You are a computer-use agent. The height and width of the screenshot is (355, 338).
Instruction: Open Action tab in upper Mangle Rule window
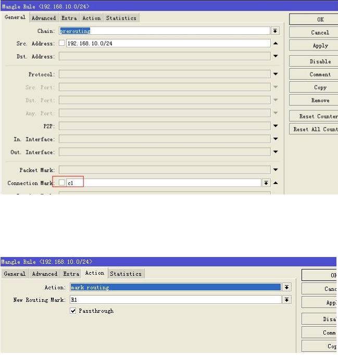pyautogui.click(x=91, y=18)
